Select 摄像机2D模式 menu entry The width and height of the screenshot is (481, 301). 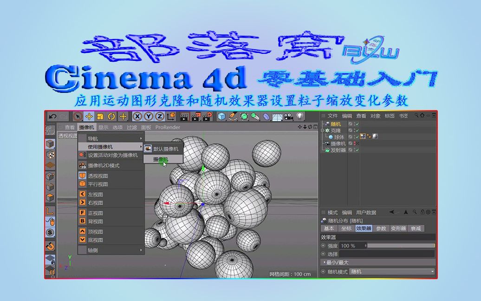click(x=111, y=165)
